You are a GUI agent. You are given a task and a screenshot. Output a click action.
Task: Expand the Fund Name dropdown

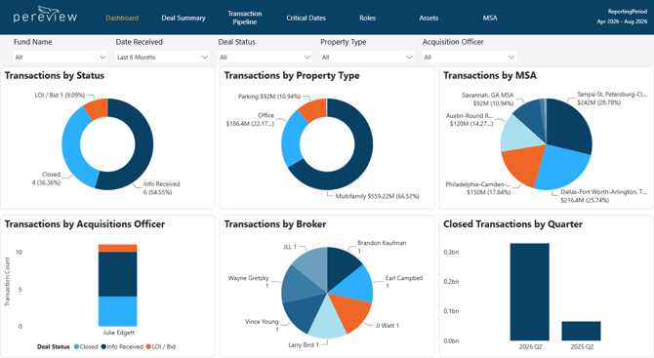(x=61, y=58)
